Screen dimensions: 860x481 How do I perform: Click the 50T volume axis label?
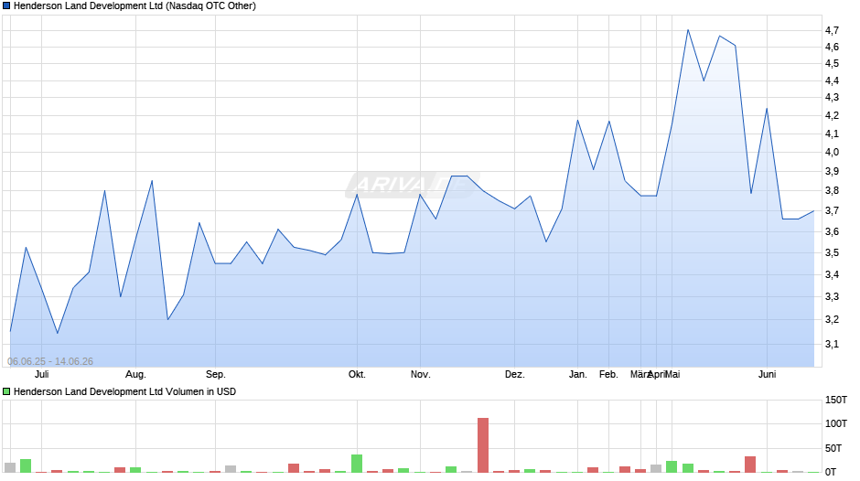pyautogui.click(x=833, y=448)
